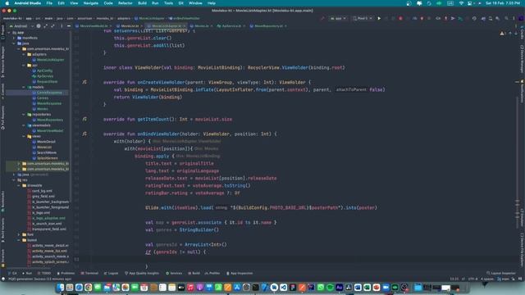The height and width of the screenshot is (295, 525).
Task: Open the Project panel options dots icon
Action: coord(62,25)
